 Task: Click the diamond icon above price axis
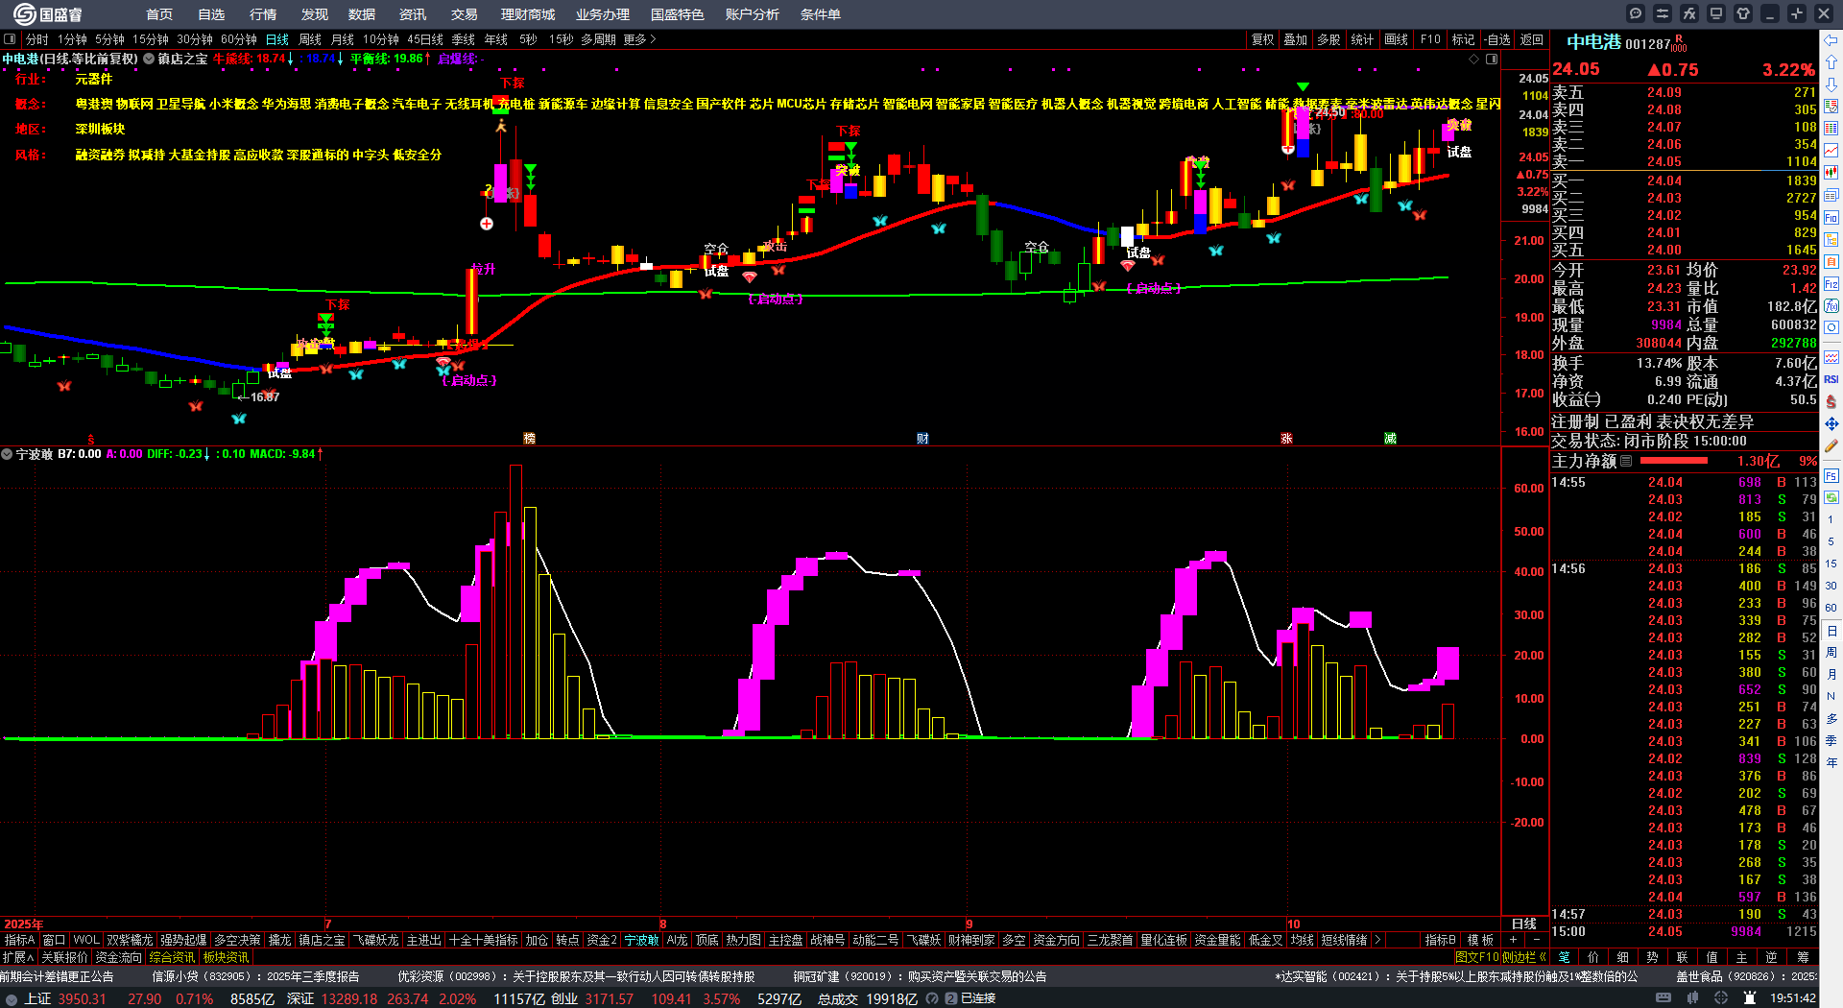pyautogui.click(x=1474, y=59)
